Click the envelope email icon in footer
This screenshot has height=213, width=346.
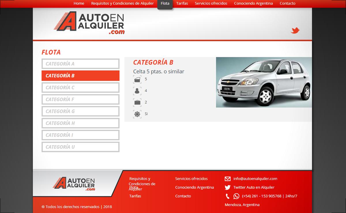pos(227,179)
